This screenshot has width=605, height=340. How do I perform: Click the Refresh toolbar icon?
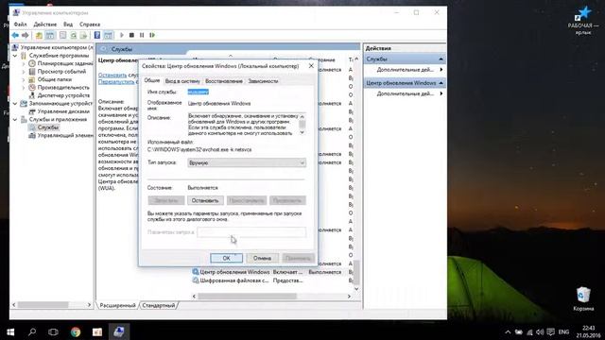click(74, 36)
